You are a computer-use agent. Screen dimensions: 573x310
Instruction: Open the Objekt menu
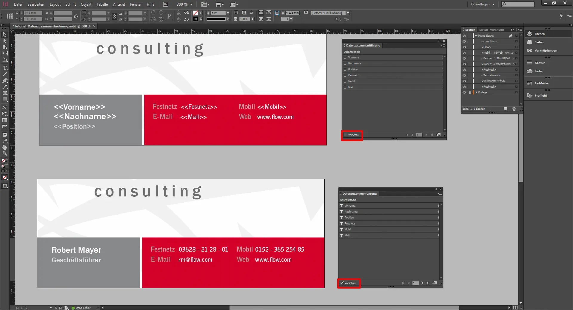[86, 4]
